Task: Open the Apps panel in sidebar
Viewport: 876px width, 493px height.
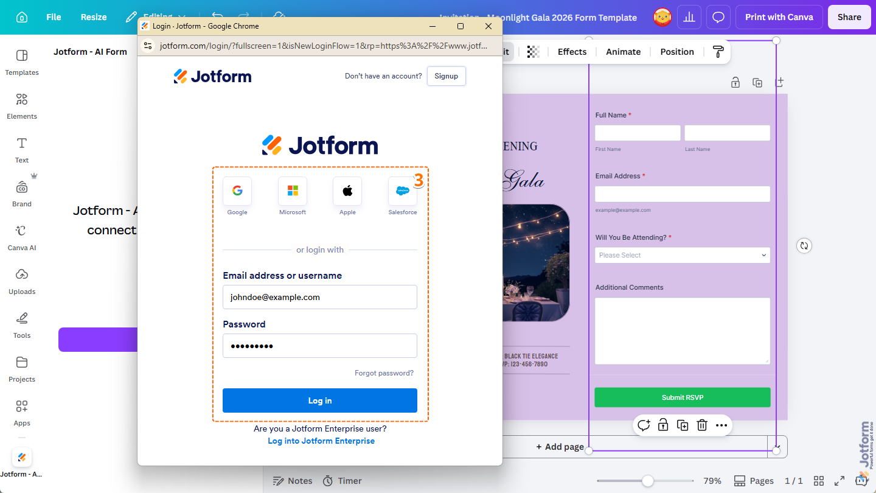Action: click(x=22, y=413)
